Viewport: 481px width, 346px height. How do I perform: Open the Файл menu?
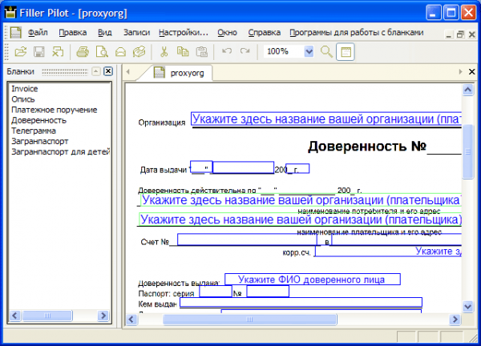pos(38,33)
